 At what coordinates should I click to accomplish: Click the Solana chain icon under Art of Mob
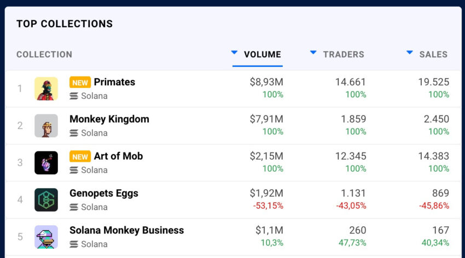[74, 170]
